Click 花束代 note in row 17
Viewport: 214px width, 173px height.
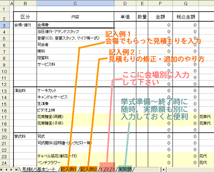[205, 117]
